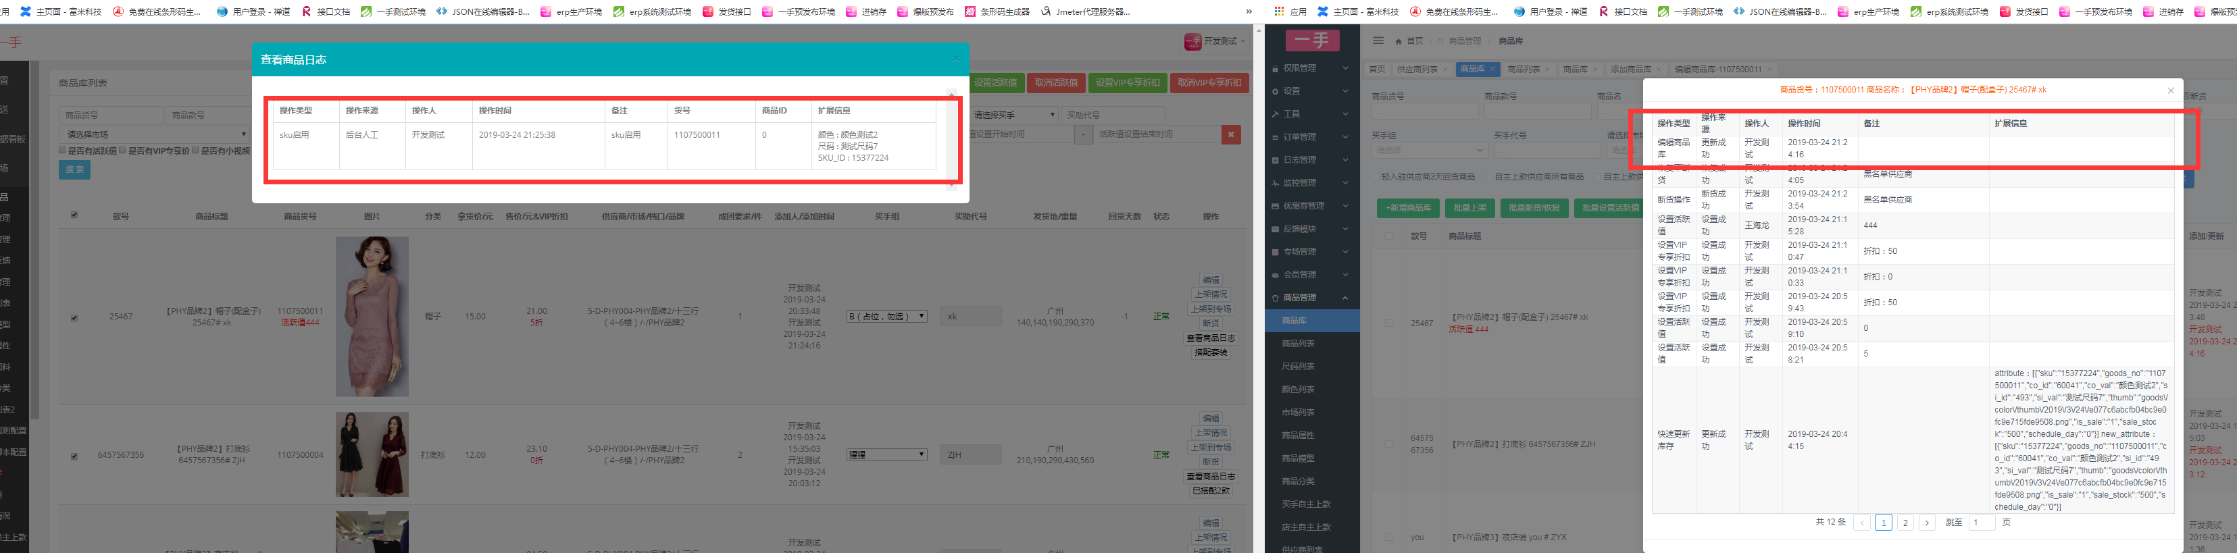Click 批量断货/恢复 button
The image size is (2237, 553).
(x=1535, y=209)
